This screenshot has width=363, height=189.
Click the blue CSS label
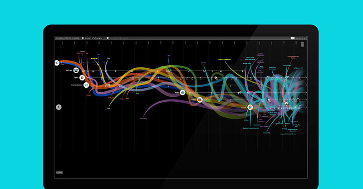tap(169, 56)
